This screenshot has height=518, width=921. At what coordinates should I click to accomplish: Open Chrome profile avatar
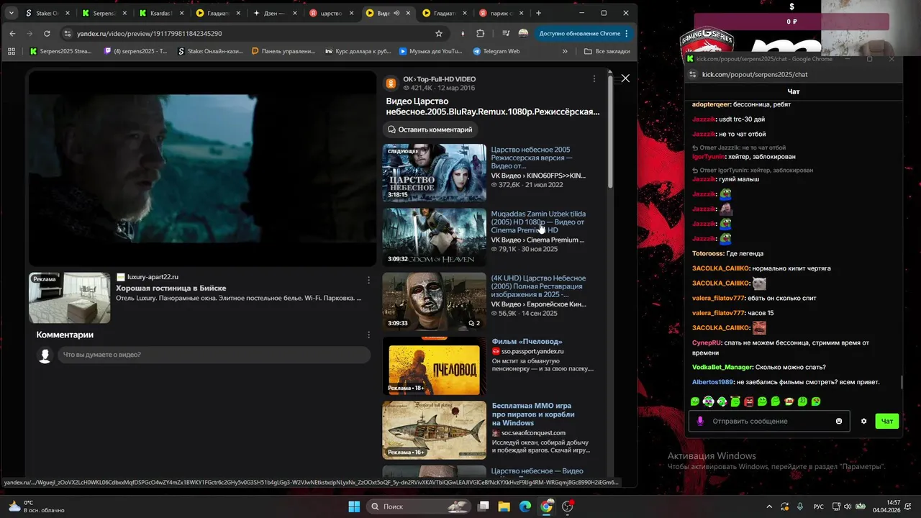tap(523, 33)
